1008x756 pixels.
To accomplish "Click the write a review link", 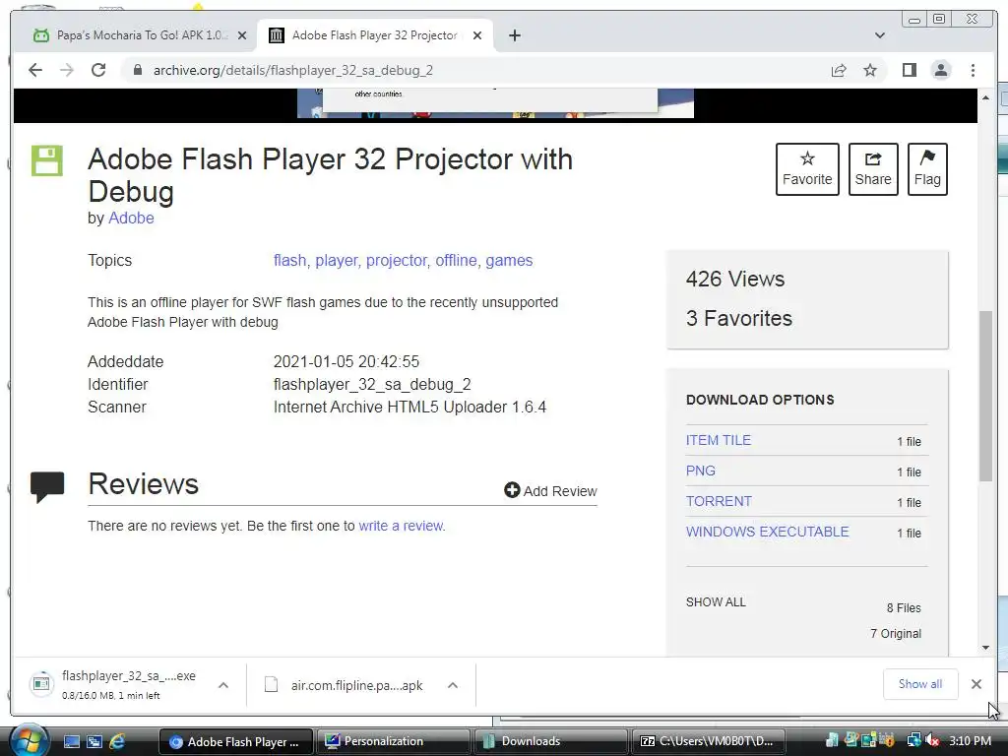I will 402,526.
